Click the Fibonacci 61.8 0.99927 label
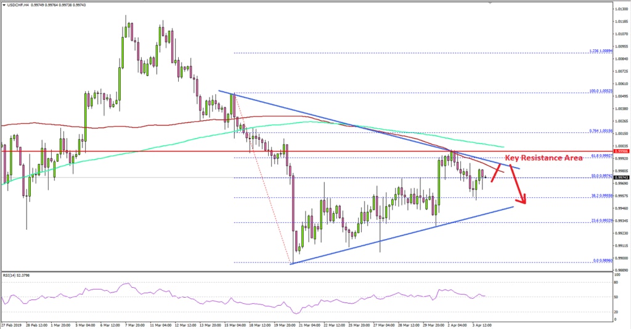 click(601, 156)
